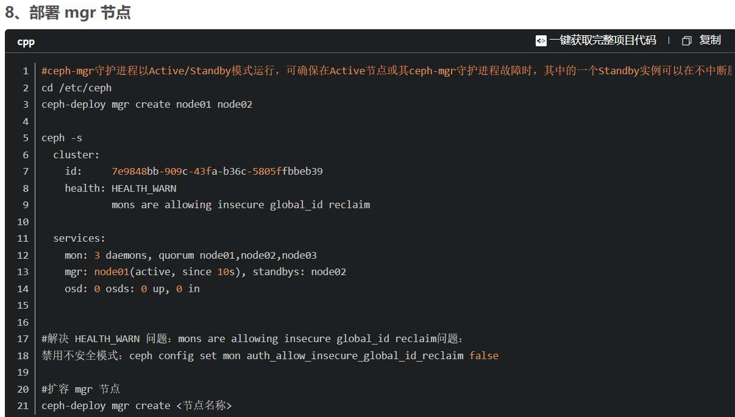The image size is (735, 417).
Task: Click the code icon beside 一键获取完整项目代码
Action: tap(541, 40)
